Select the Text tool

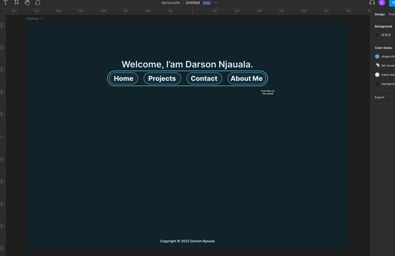pos(5,3)
